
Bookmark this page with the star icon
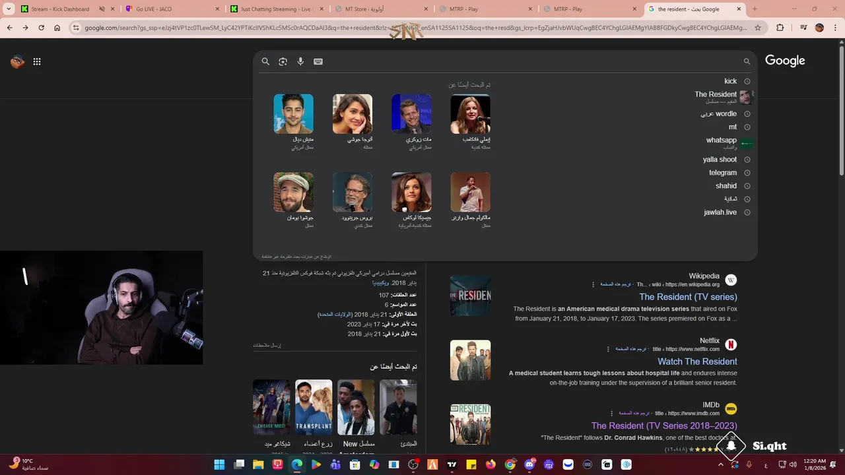(x=758, y=28)
